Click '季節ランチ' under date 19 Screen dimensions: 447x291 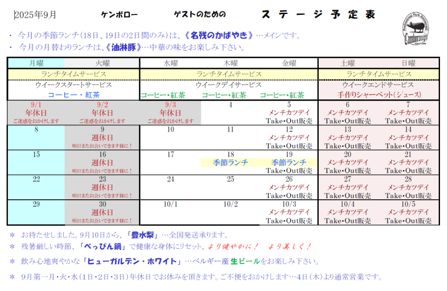pyautogui.click(x=289, y=162)
